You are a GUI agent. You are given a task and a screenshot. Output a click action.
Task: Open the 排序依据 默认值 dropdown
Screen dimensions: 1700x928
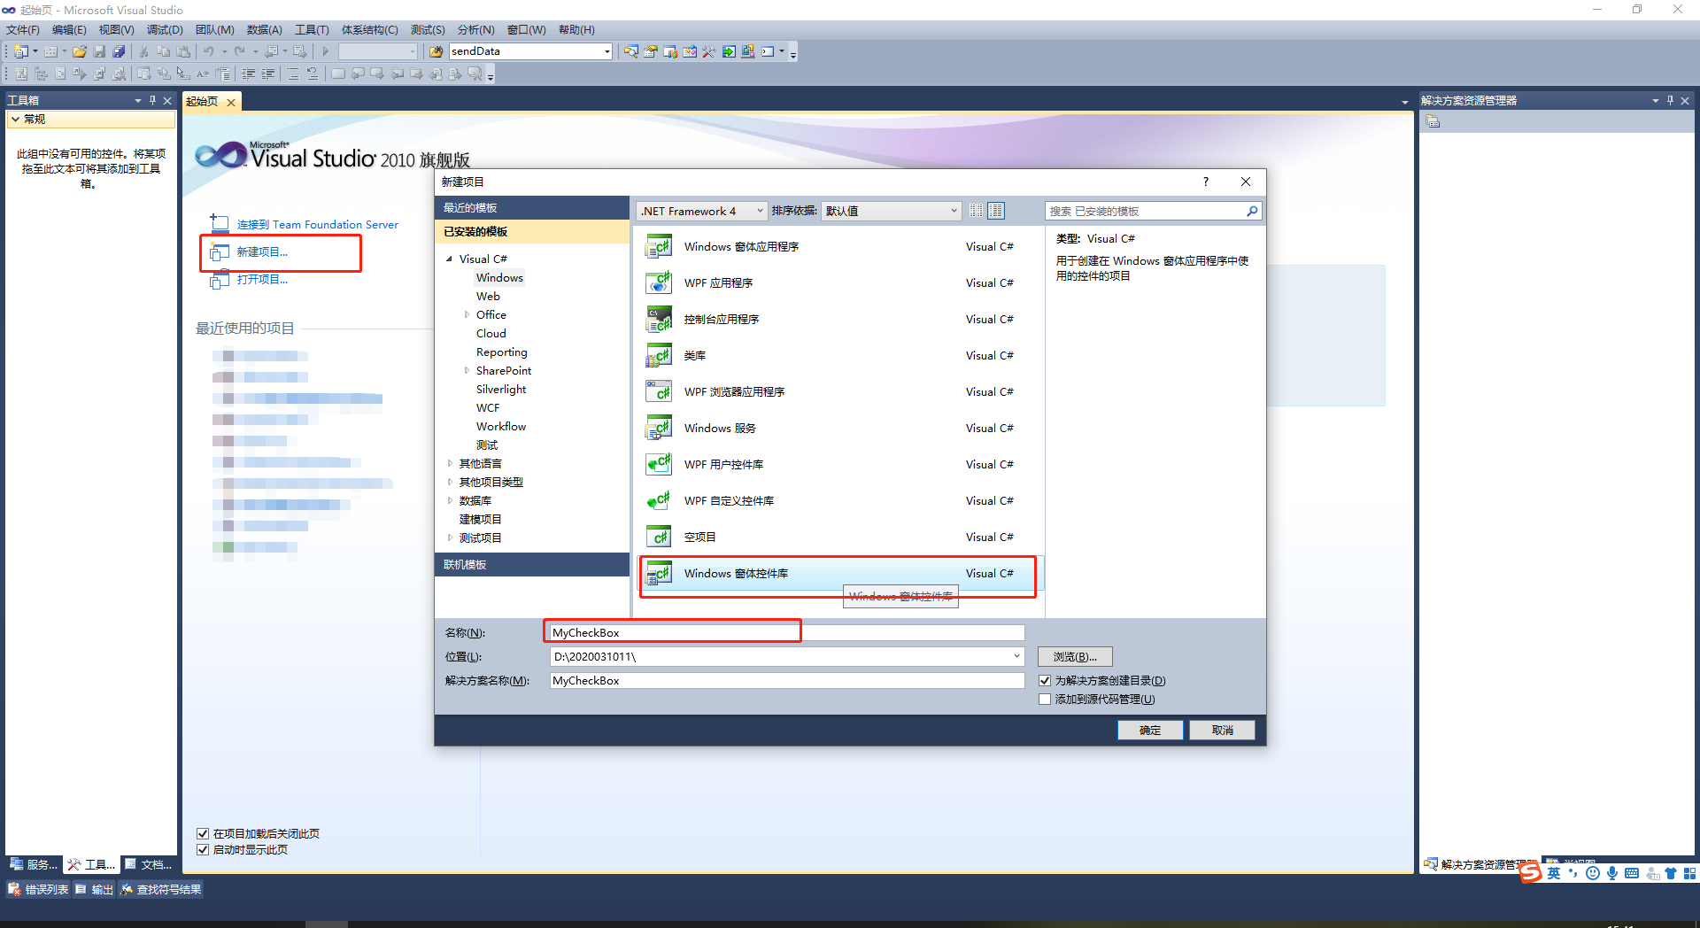click(x=891, y=211)
